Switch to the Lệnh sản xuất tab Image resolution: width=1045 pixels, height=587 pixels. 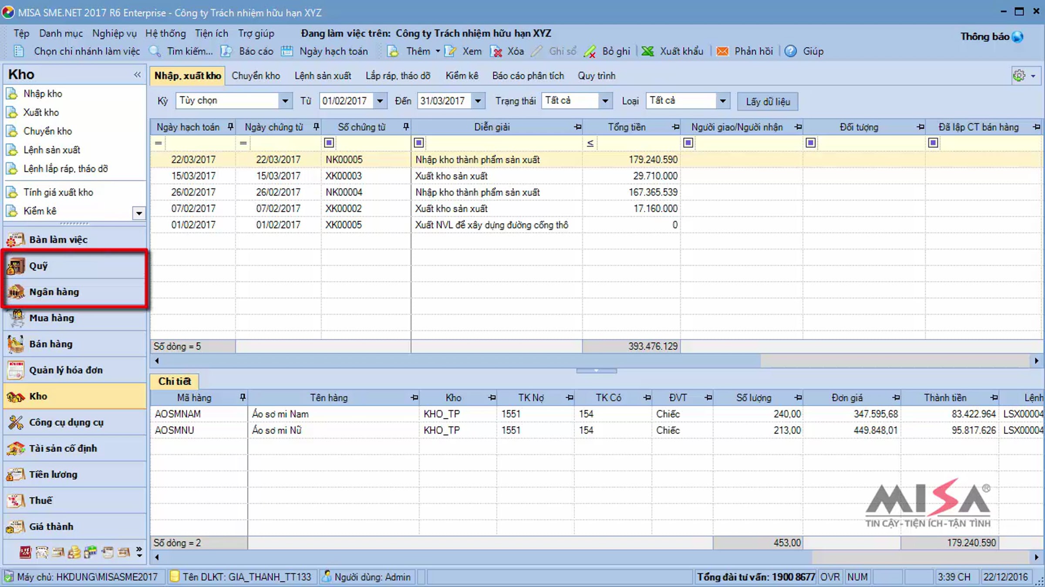(x=323, y=76)
